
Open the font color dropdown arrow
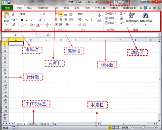click(x=41, y=25)
